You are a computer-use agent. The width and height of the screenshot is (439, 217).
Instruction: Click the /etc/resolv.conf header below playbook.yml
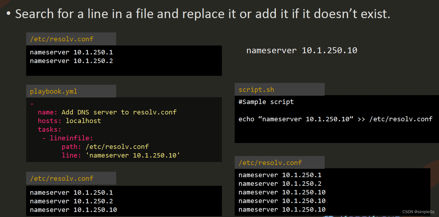click(x=71, y=178)
